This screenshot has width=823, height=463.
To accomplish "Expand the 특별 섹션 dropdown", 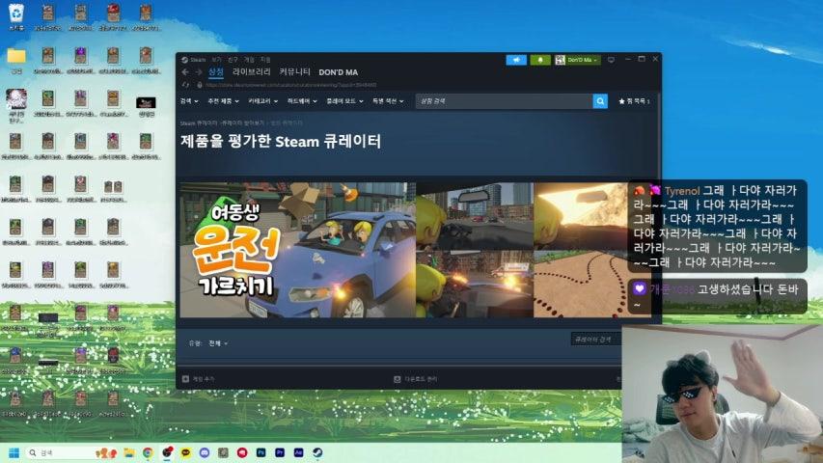I will [x=388, y=101].
